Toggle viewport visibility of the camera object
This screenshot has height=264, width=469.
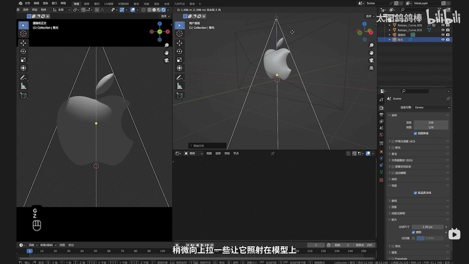pyautogui.click(x=443, y=35)
